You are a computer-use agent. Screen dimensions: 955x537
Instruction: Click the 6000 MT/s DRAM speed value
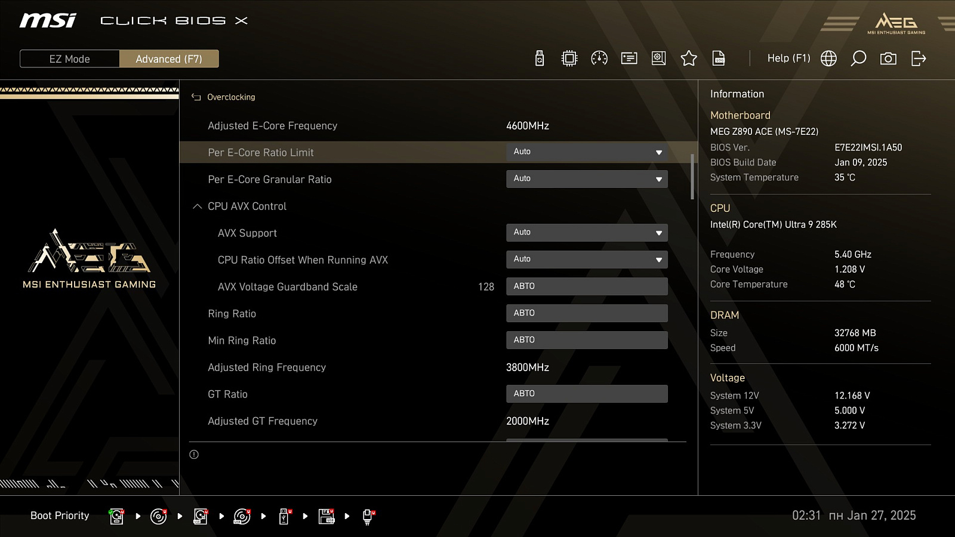[857, 348]
